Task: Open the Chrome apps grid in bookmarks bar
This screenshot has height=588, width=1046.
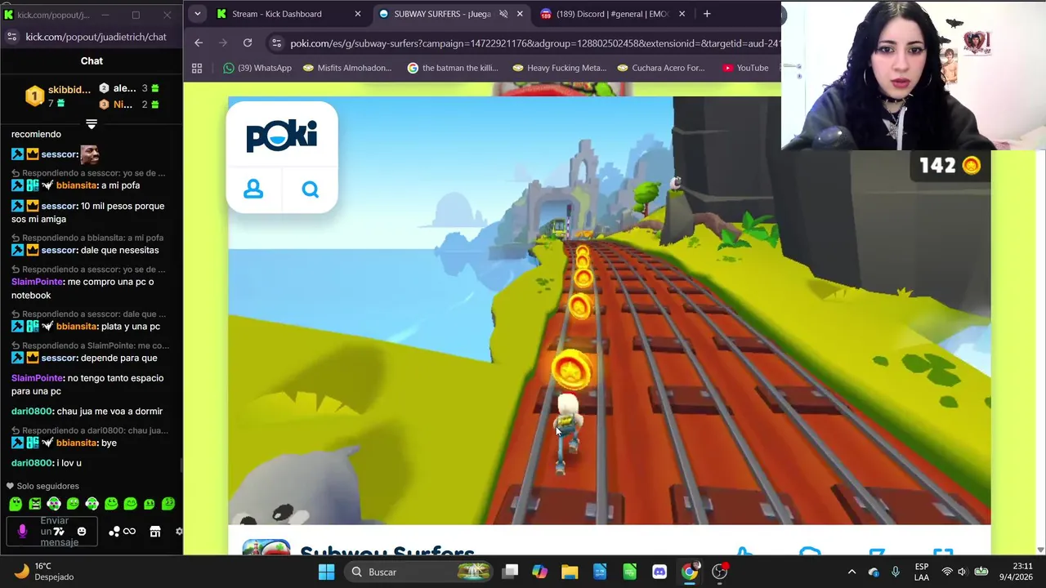Action: 197,68
